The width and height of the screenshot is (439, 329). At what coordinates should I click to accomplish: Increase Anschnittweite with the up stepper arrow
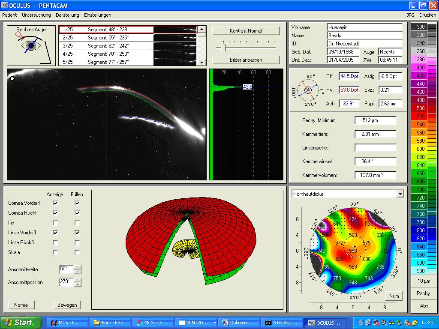point(78,267)
